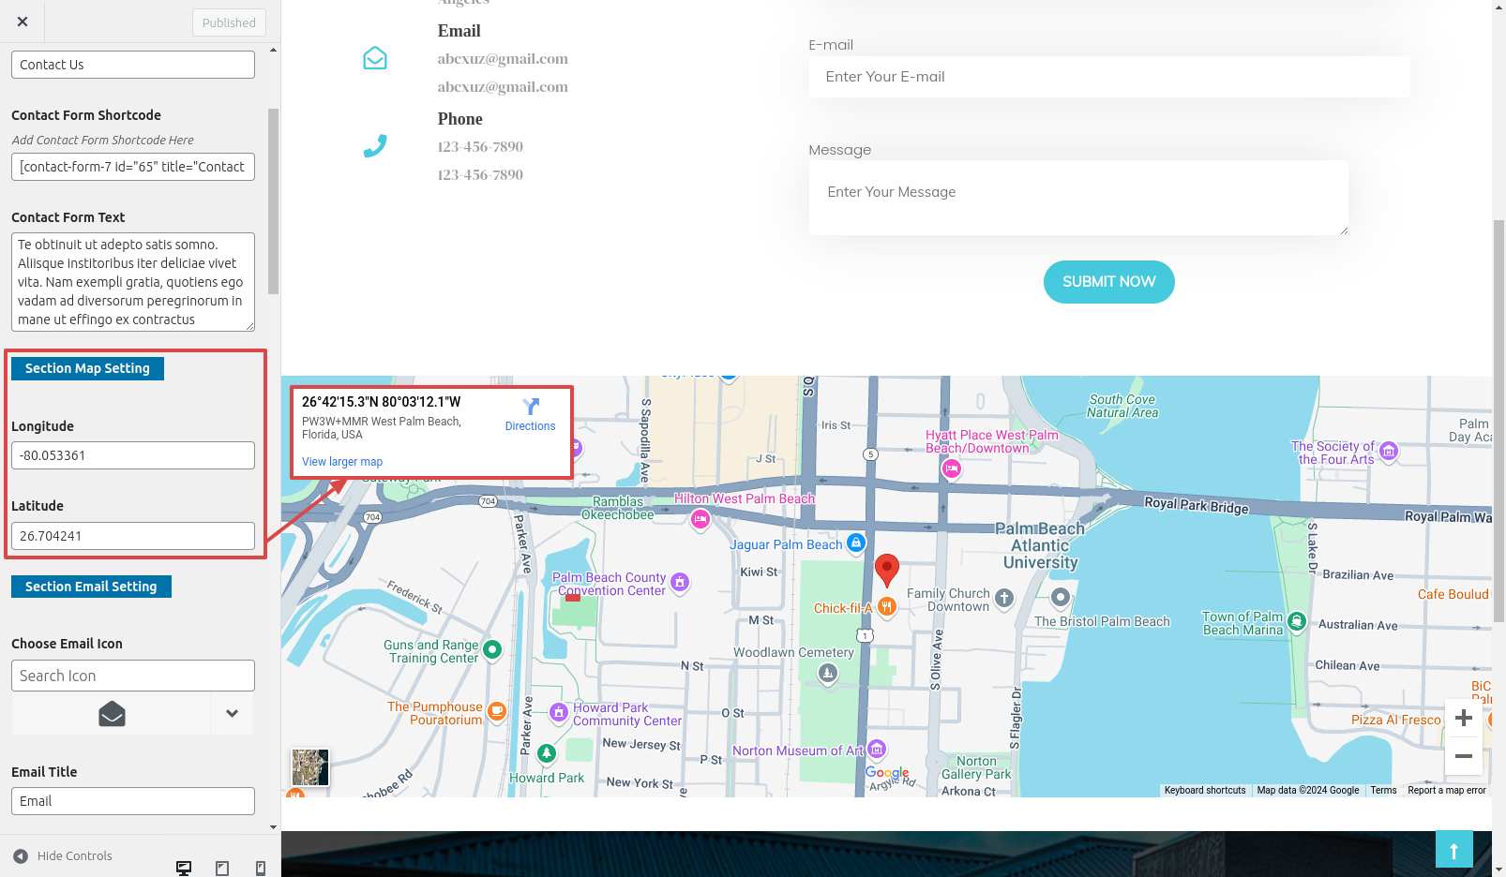Switch to mobile preview device icon
Viewport: 1506px width, 877px height.
261,868
